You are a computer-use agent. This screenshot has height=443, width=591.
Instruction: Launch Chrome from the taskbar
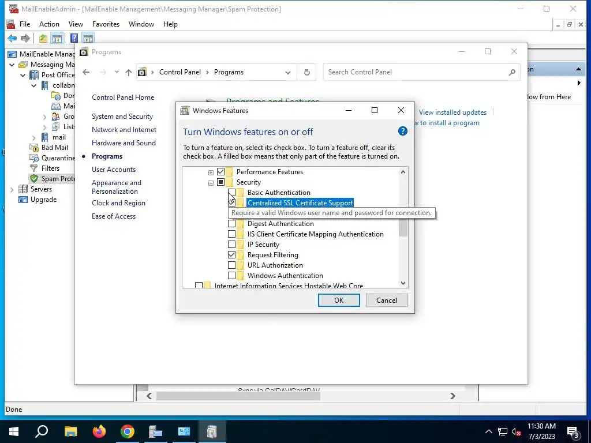[x=128, y=431]
